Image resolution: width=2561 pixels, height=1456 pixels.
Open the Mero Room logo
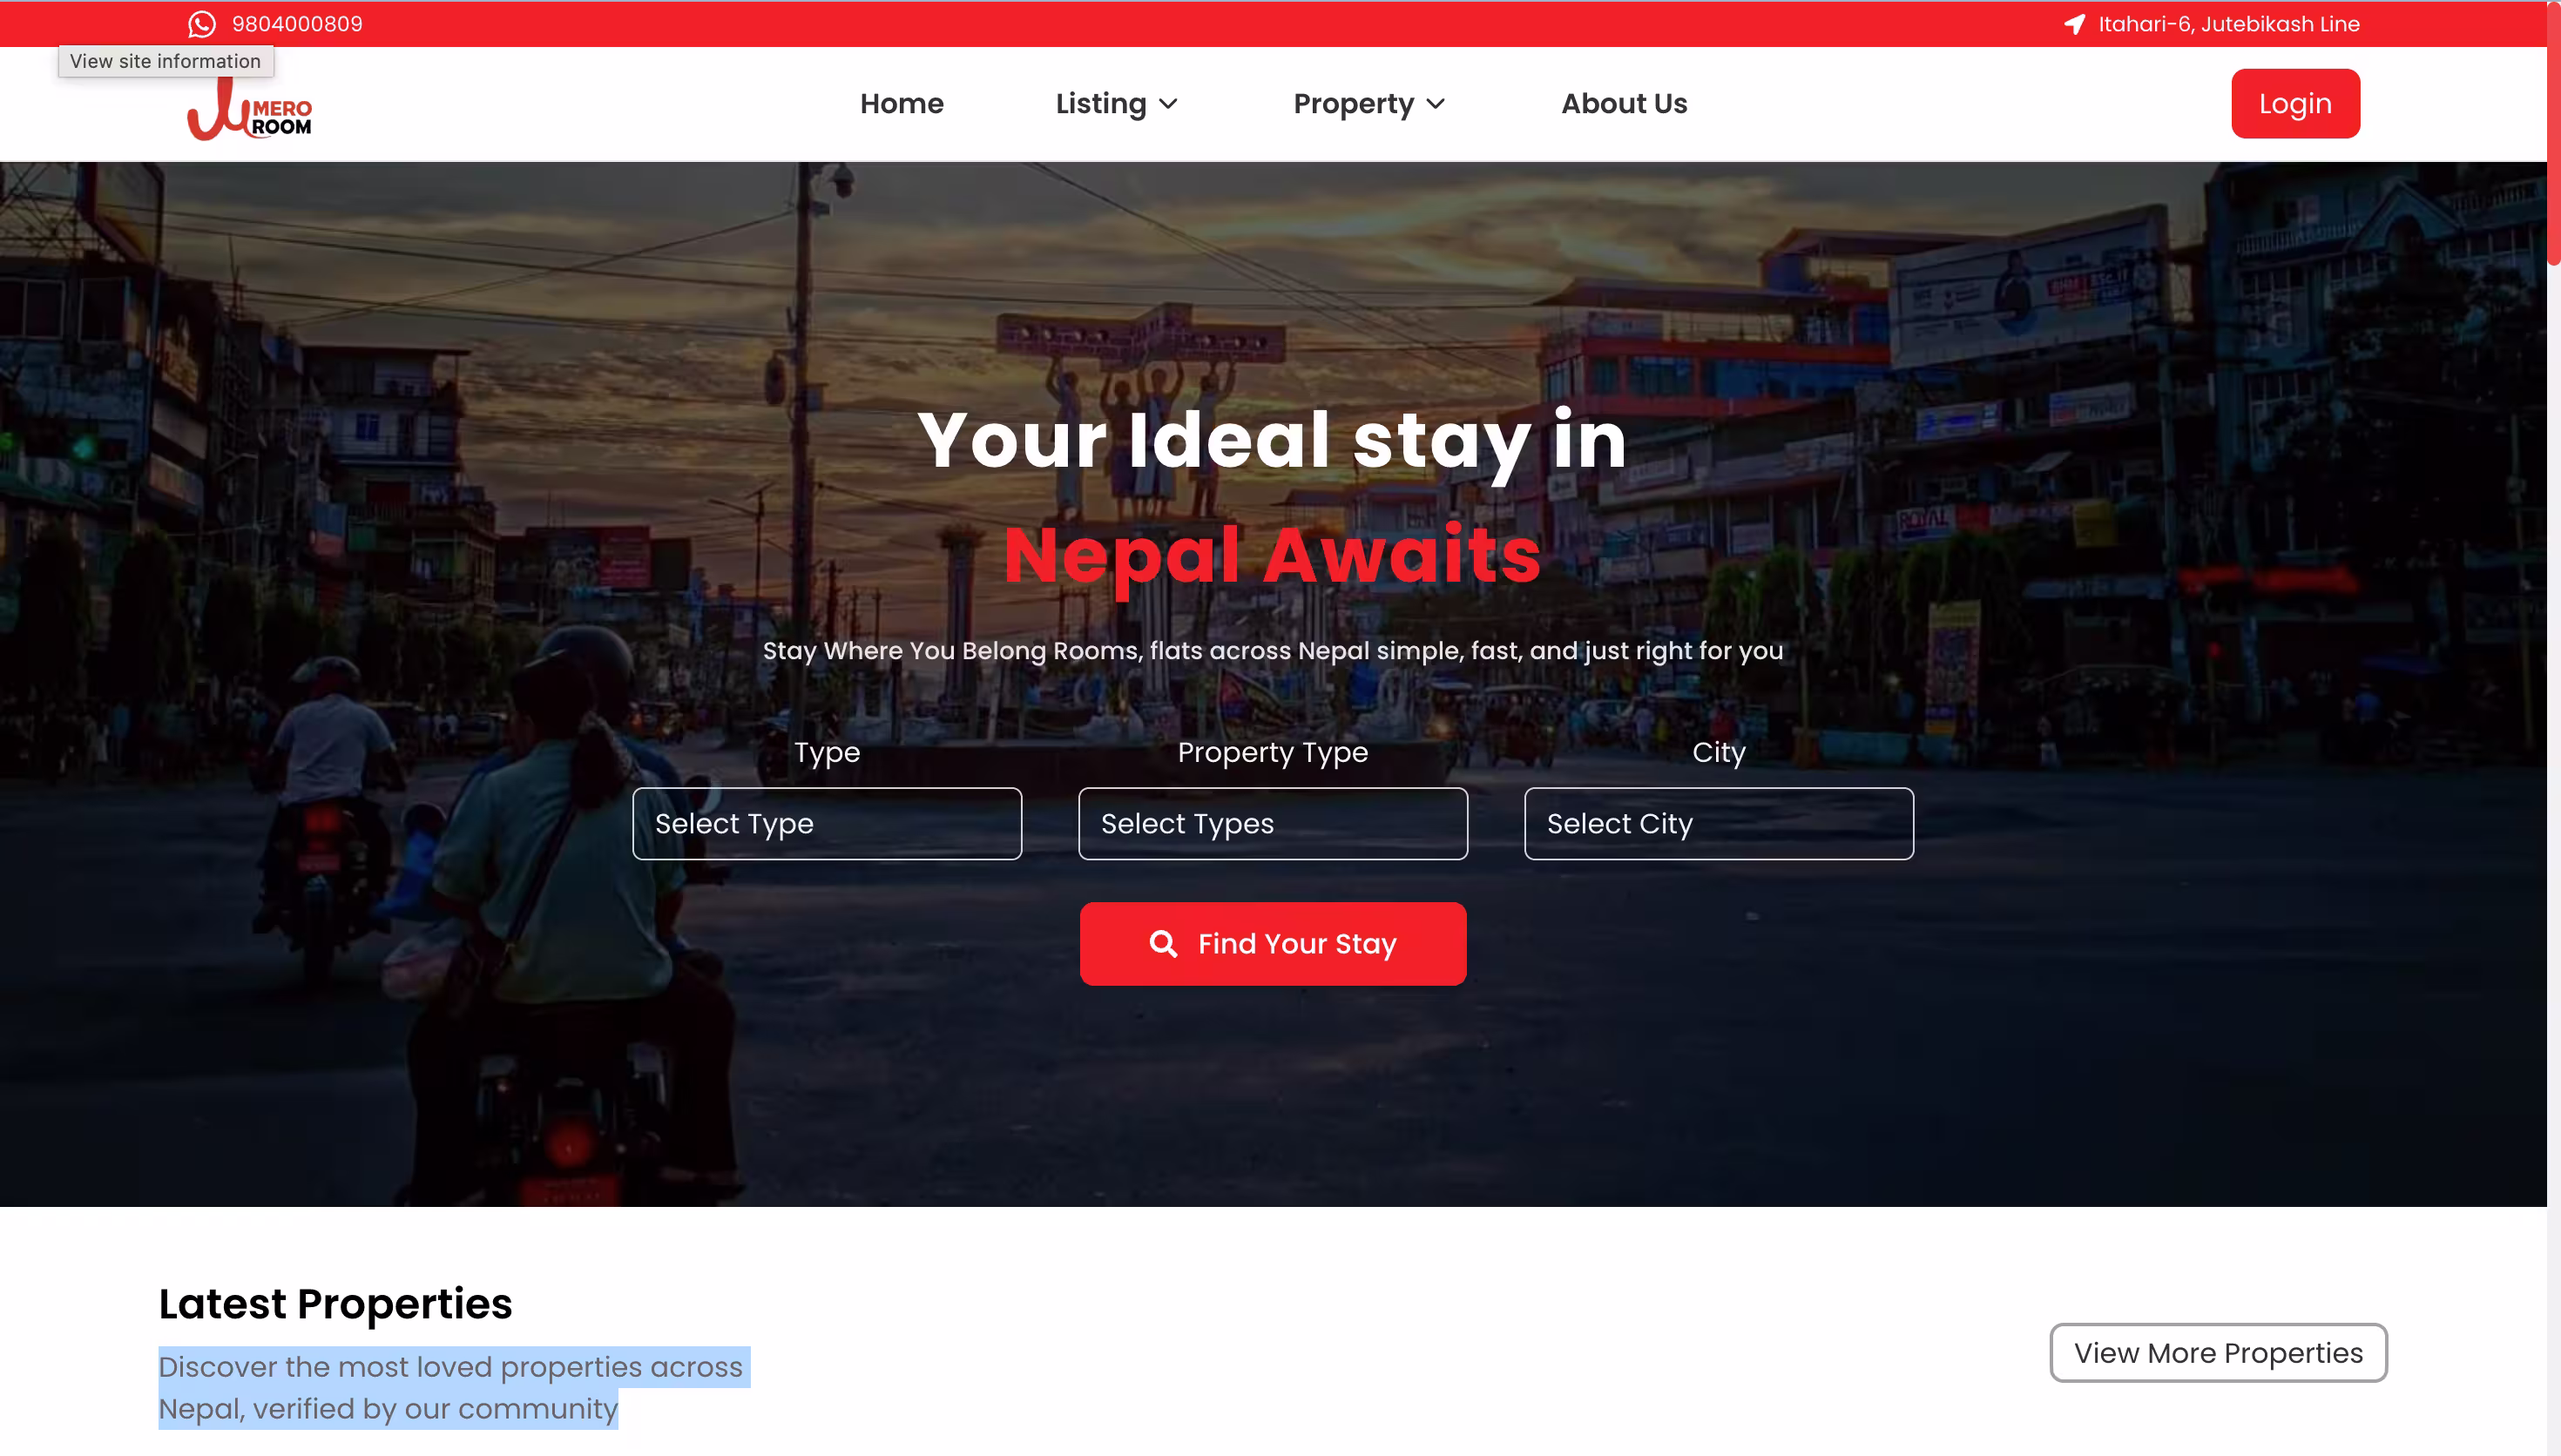(250, 110)
